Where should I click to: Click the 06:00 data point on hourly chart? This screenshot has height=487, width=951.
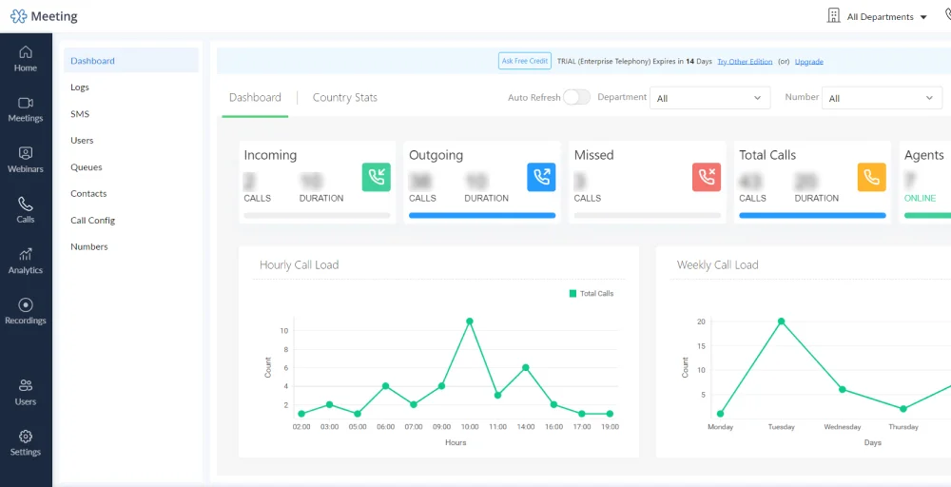385,386
